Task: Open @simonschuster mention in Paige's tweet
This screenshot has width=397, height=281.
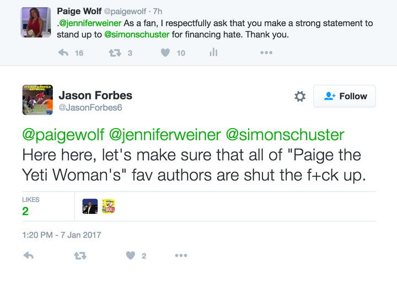Action: (x=137, y=34)
